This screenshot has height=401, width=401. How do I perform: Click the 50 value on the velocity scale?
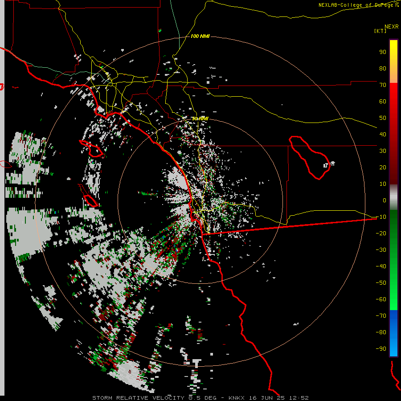pyautogui.click(x=383, y=118)
